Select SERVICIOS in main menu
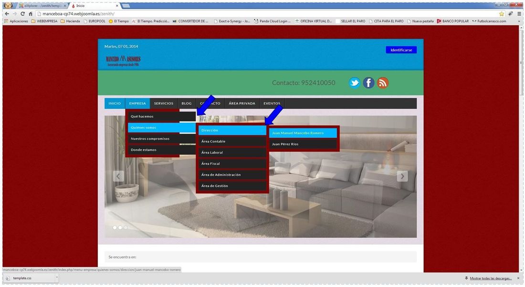 click(x=164, y=103)
